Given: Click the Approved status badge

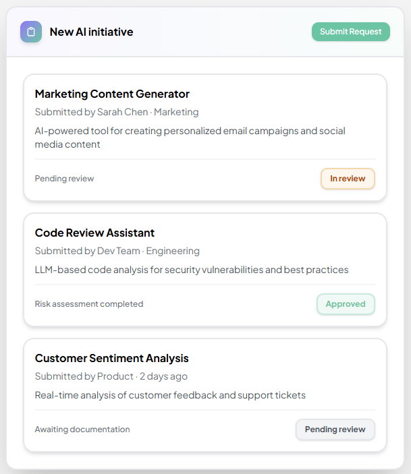Looking at the screenshot, I should pyautogui.click(x=346, y=304).
